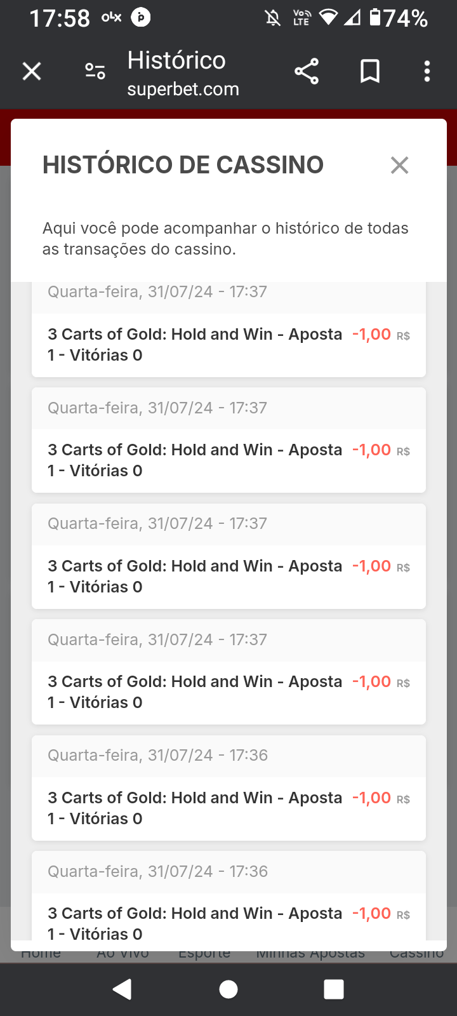Tap the battery 74% indicator
This screenshot has height=1016, width=457.
(399, 18)
